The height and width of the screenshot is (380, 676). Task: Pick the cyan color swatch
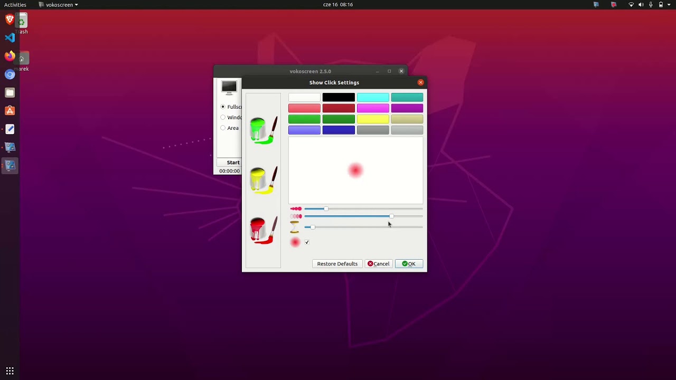point(373,97)
